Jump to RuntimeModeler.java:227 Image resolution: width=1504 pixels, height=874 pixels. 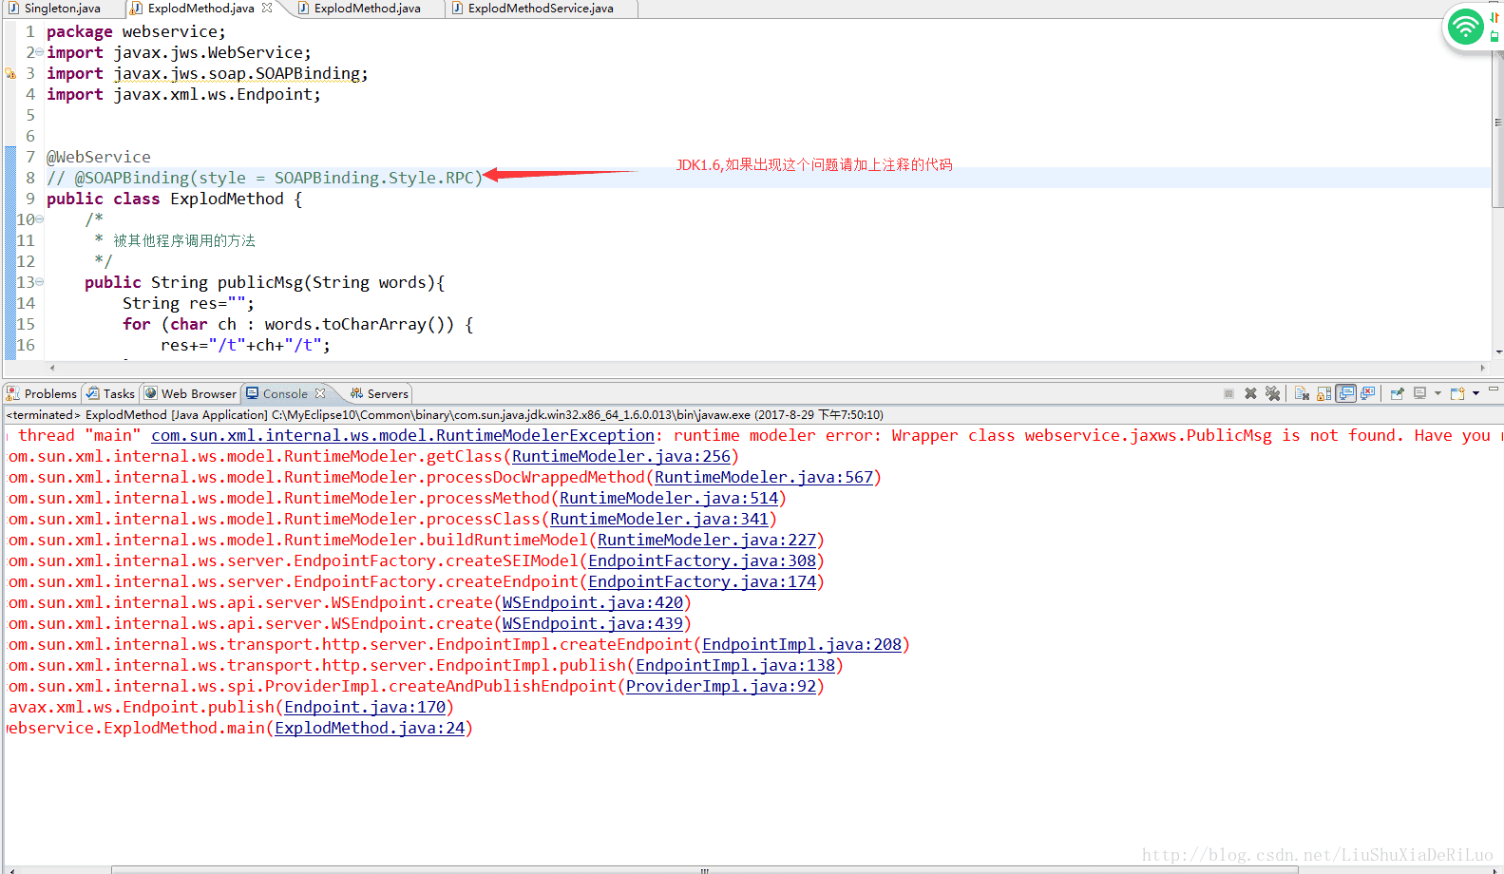(x=707, y=540)
